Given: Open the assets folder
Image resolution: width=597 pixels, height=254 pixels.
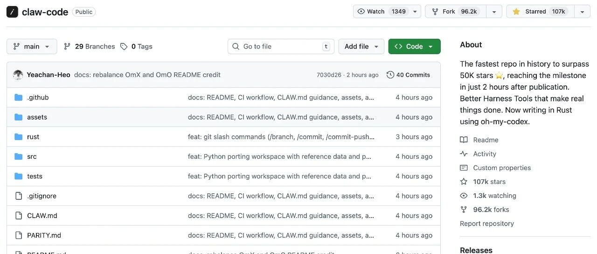Looking at the screenshot, I should pos(37,117).
